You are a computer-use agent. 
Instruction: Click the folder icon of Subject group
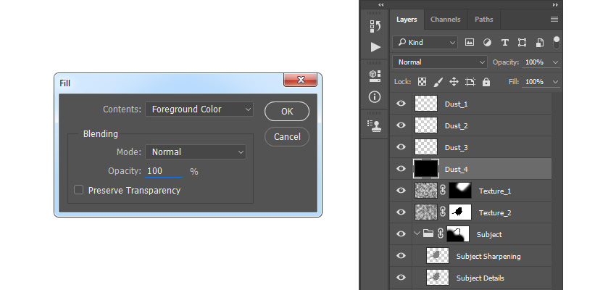click(428, 233)
